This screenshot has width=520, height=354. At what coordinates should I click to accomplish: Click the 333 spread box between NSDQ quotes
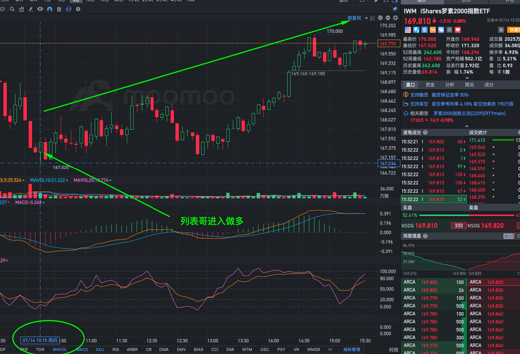[x=458, y=225]
